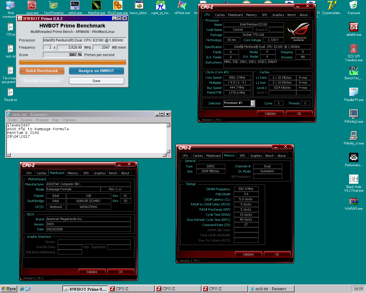
Task: Open hexus_pifast desktop icon
Action: 139,8
